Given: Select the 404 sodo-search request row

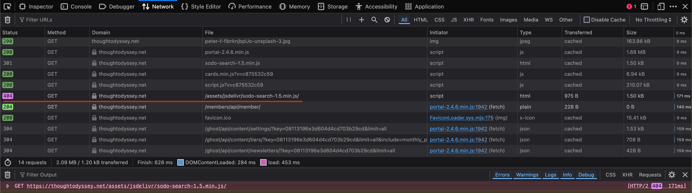Looking at the screenshot, I should coord(252,96).
